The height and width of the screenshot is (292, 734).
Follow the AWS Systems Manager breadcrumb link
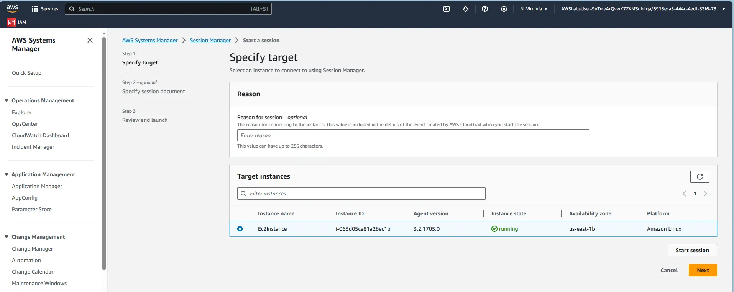[x=150, y=40]
